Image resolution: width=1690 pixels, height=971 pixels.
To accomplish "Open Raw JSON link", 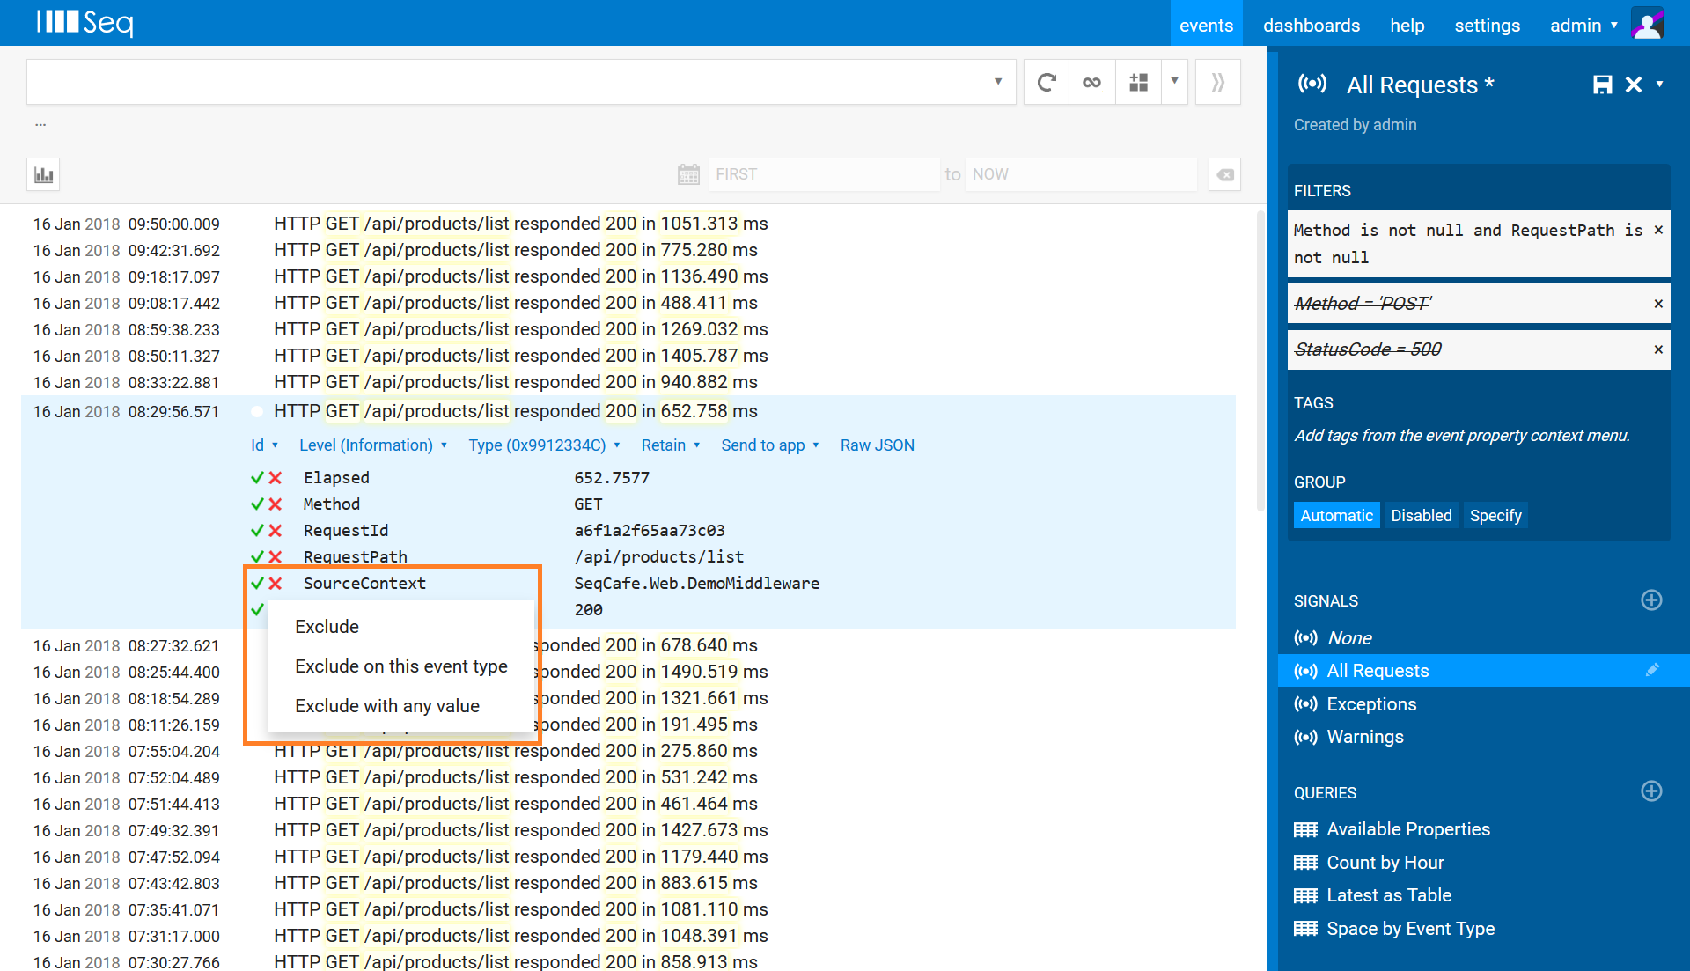I will pos(877,445).
